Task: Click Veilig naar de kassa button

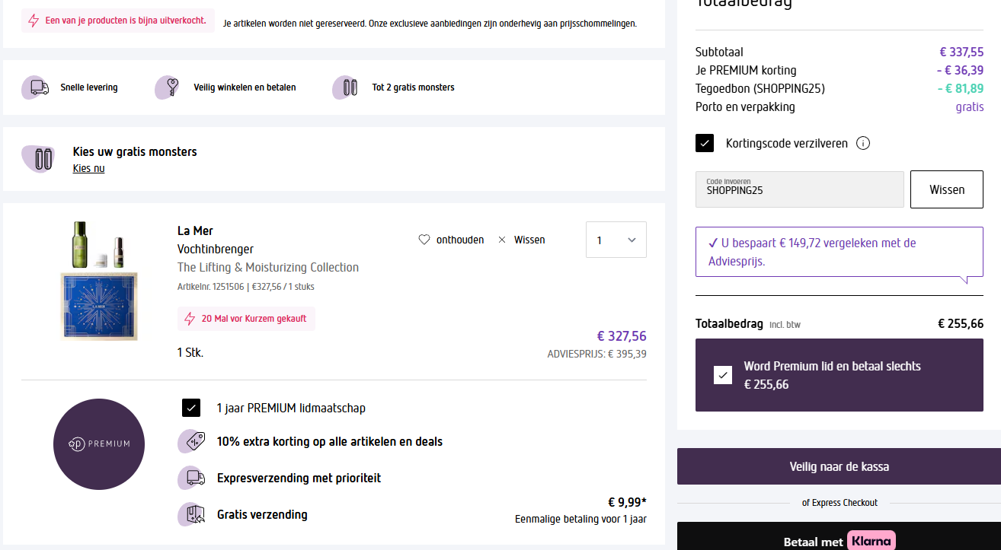Action: point(839,466)
